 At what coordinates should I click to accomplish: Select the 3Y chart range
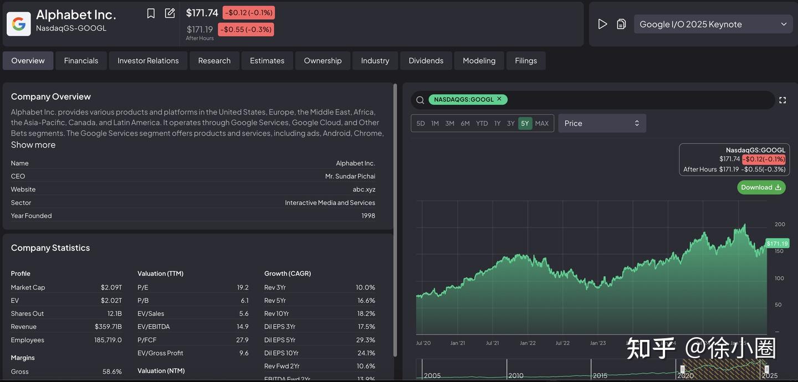coord(511,123)
